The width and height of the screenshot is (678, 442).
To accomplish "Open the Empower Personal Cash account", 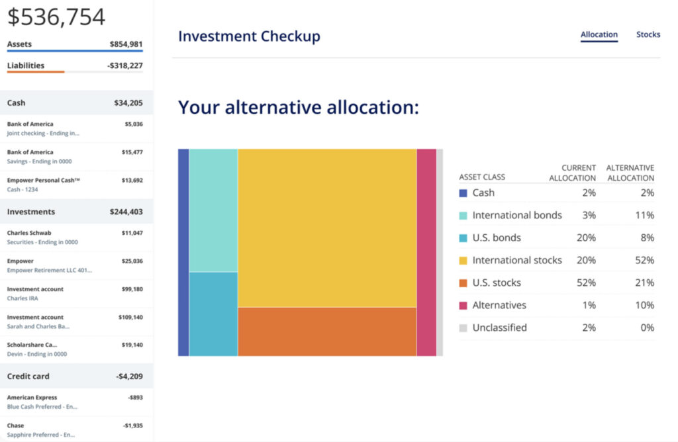I will click(76, 184).
